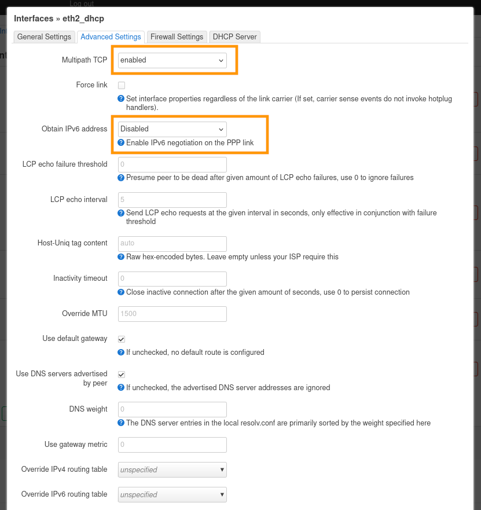Click the help icon under DNS weight field
The width and height of the screenshot is (481, 510).
click(121, 423)
